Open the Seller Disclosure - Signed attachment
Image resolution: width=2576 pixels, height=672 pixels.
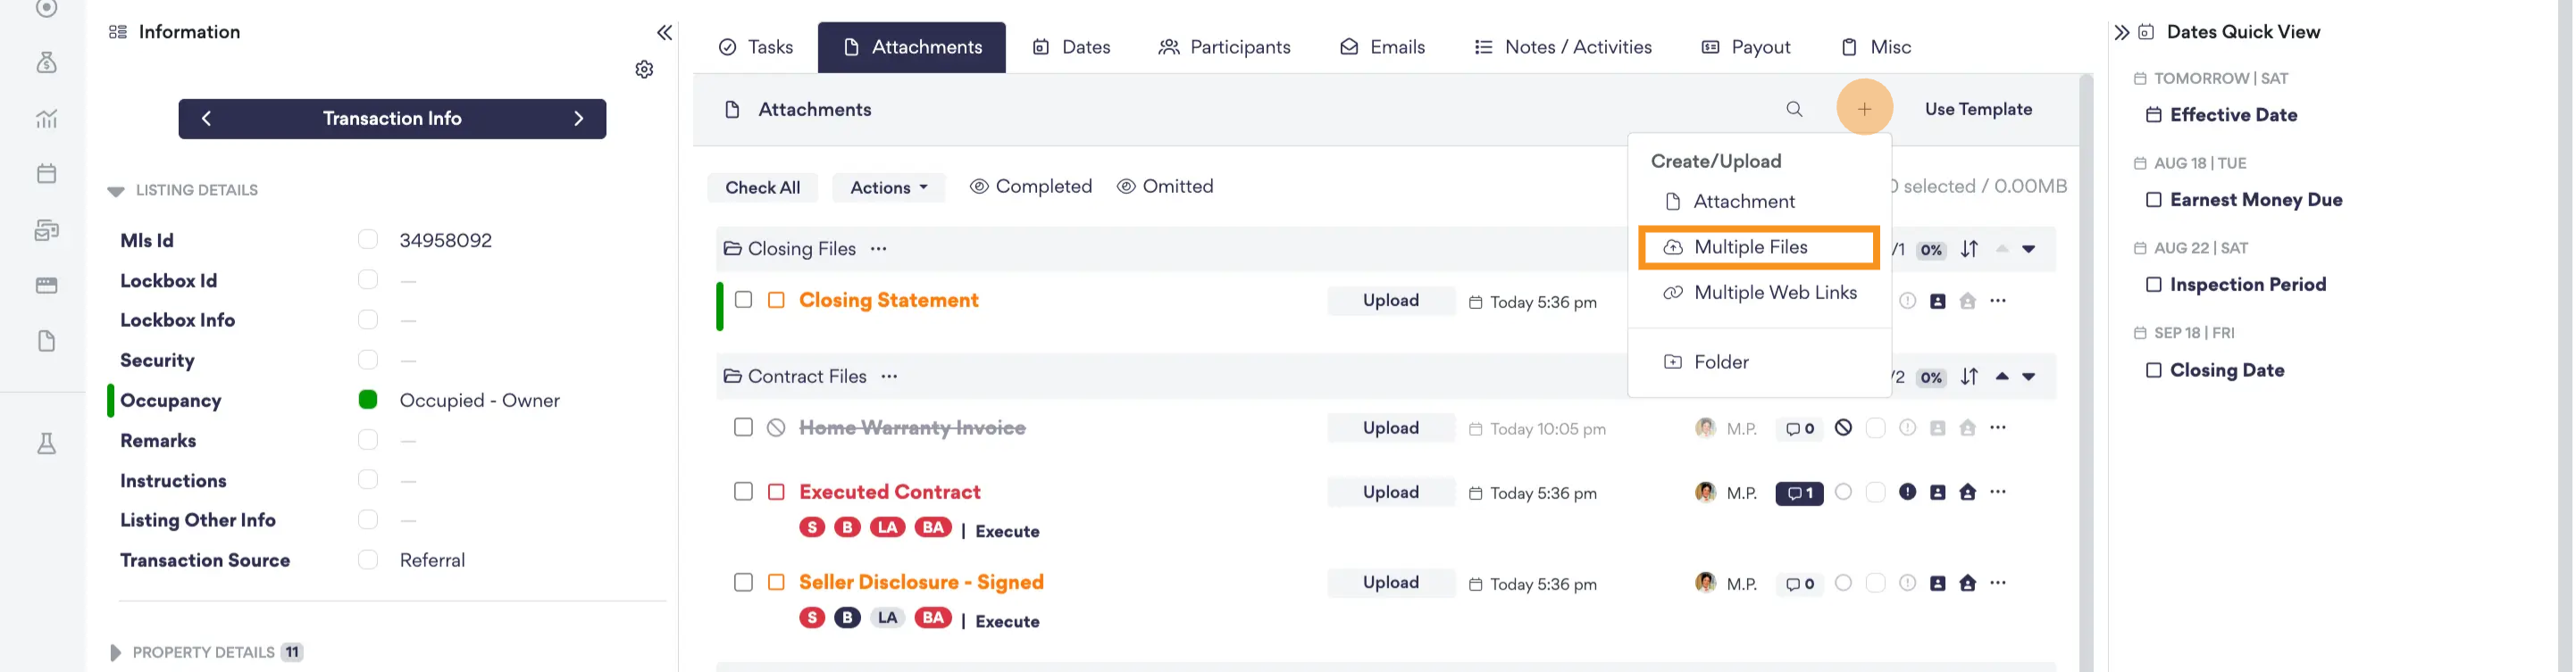click(921, 582)
